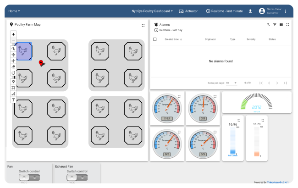Zoom out on the poultry farm map

(x=13, y=40)
